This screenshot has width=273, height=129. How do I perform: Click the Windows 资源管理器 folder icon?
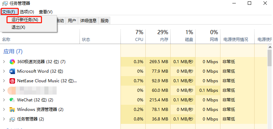pos(12,110)
